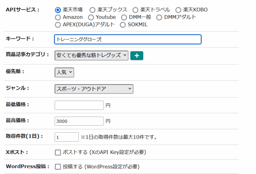Choose the DMM一般 radio option
Screen dimensions: 256x174
point(124,17)
